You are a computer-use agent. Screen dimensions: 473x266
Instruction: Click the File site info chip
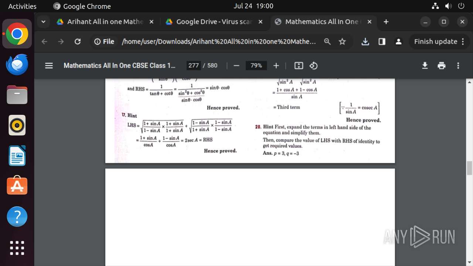104,42
